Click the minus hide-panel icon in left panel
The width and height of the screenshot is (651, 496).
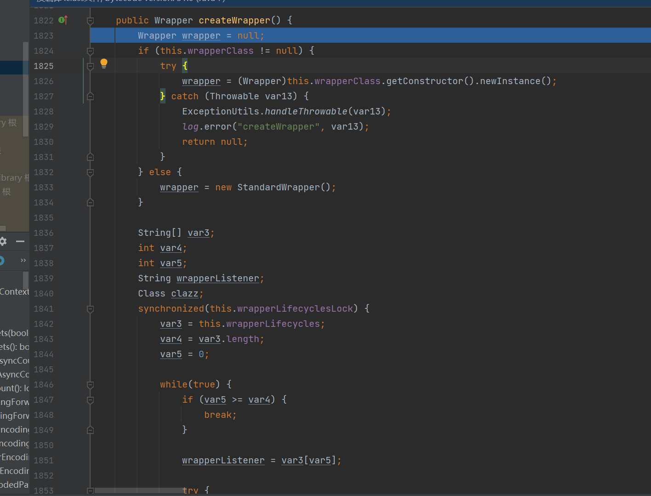pyautogui.click(x=20, y=241)
